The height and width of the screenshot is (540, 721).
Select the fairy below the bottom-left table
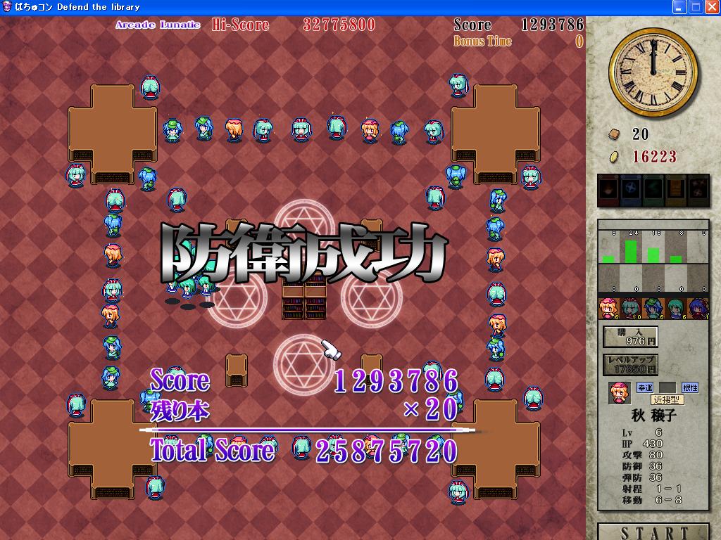pos(156,488)
